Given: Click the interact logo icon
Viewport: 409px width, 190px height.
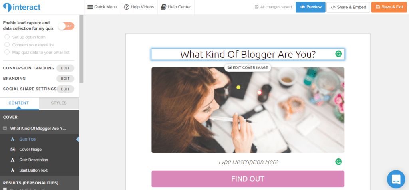Looking at the screenshot, I should pos(7,7).
